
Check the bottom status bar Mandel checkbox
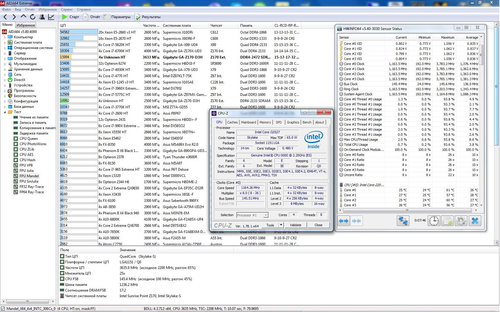[3, 309]
